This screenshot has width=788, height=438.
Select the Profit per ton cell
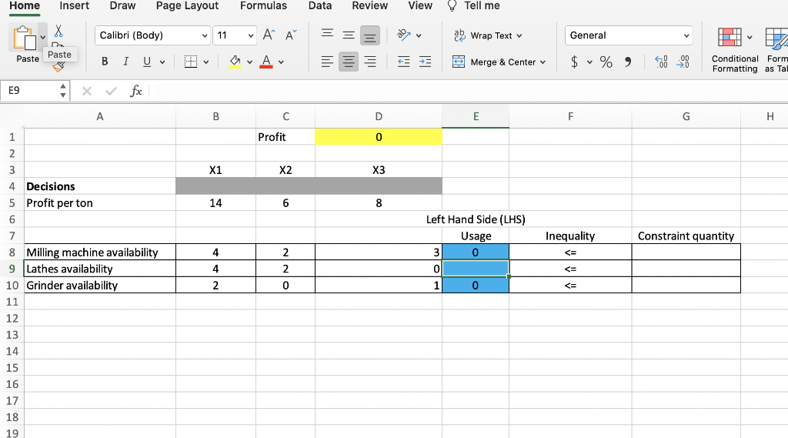pos(100,202)
